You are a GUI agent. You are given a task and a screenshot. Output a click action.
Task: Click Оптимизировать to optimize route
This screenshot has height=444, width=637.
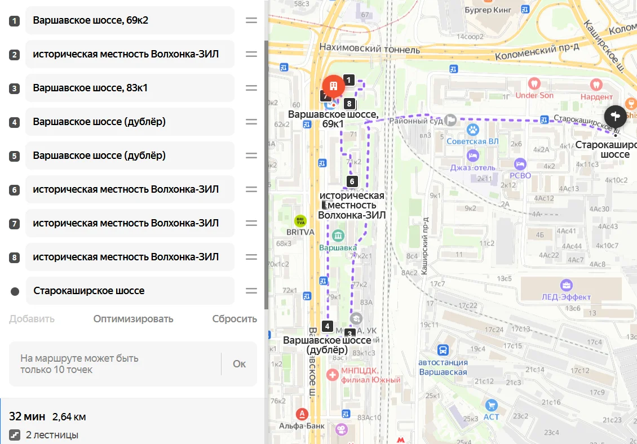(x=133, y=319)
